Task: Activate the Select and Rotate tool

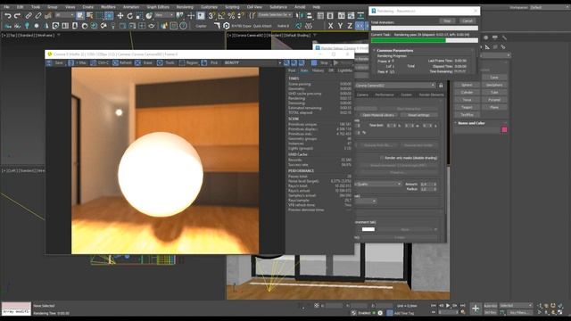Action: tap(129, 16)
